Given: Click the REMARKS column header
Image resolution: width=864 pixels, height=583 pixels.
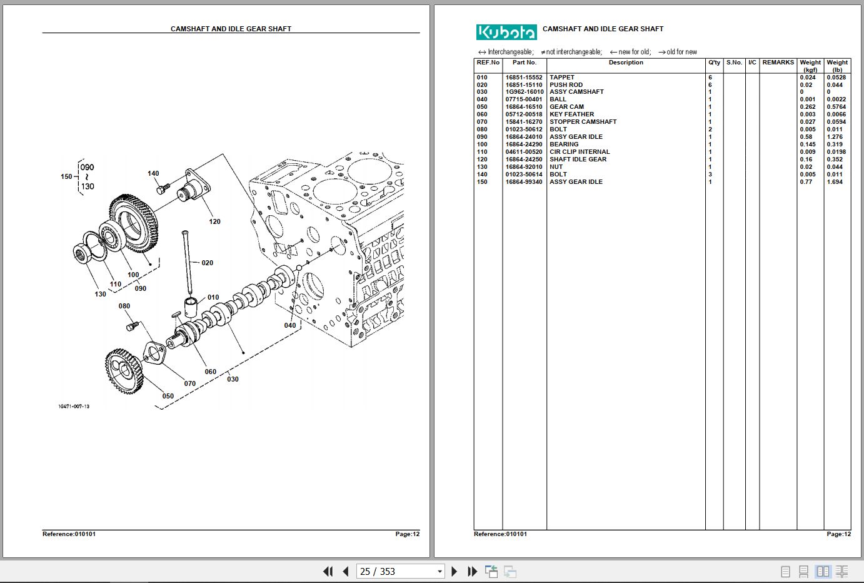Looking at the screenshot, I should pos(778,63).
